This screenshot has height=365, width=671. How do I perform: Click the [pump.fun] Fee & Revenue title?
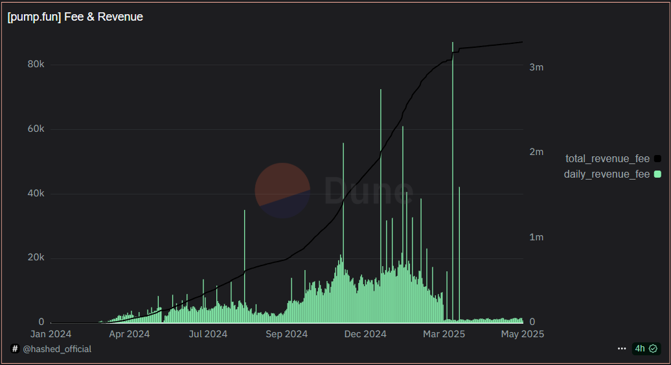click(75, 17)
